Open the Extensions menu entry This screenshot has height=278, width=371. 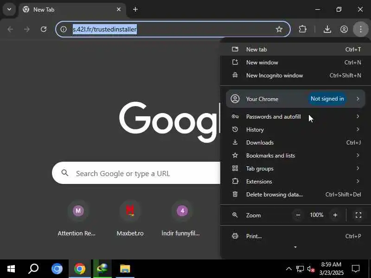(295, 182)
